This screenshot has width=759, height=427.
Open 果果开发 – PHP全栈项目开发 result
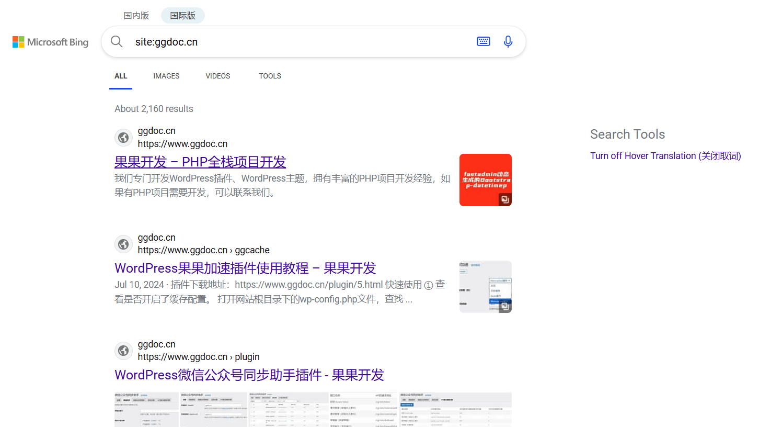tap(200, 162)
